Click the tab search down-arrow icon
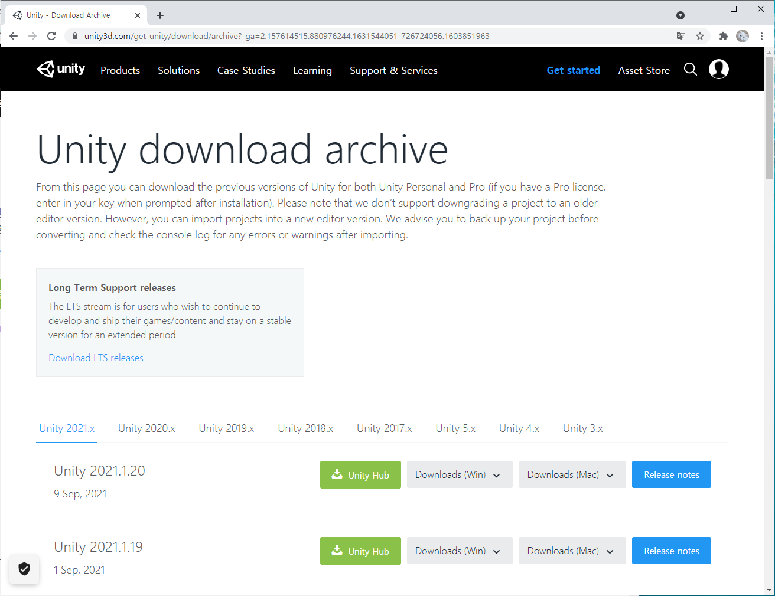The image size is (775, 596). pyautogui.click(x=680, y=15)
